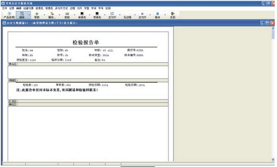Image resolution: width=277 pixels, height=167 pixels.
Task: Select the 编辑 toolbar button
Action: pos(22,15)
